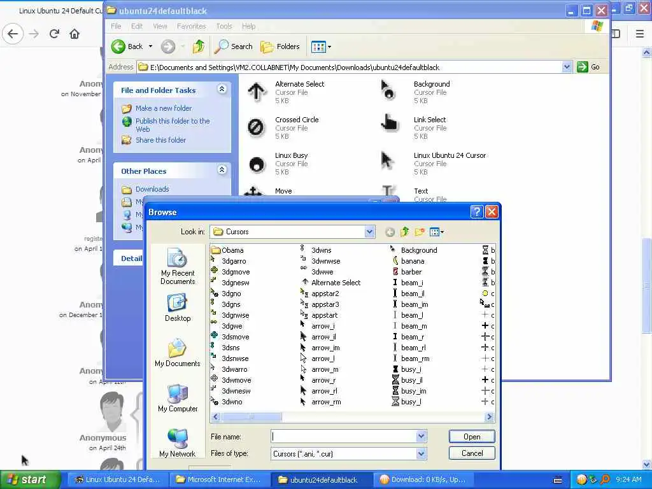Expand the Explorer Address bar dropdown
This screenshot has height=489, width=652.
pos(566,67)
